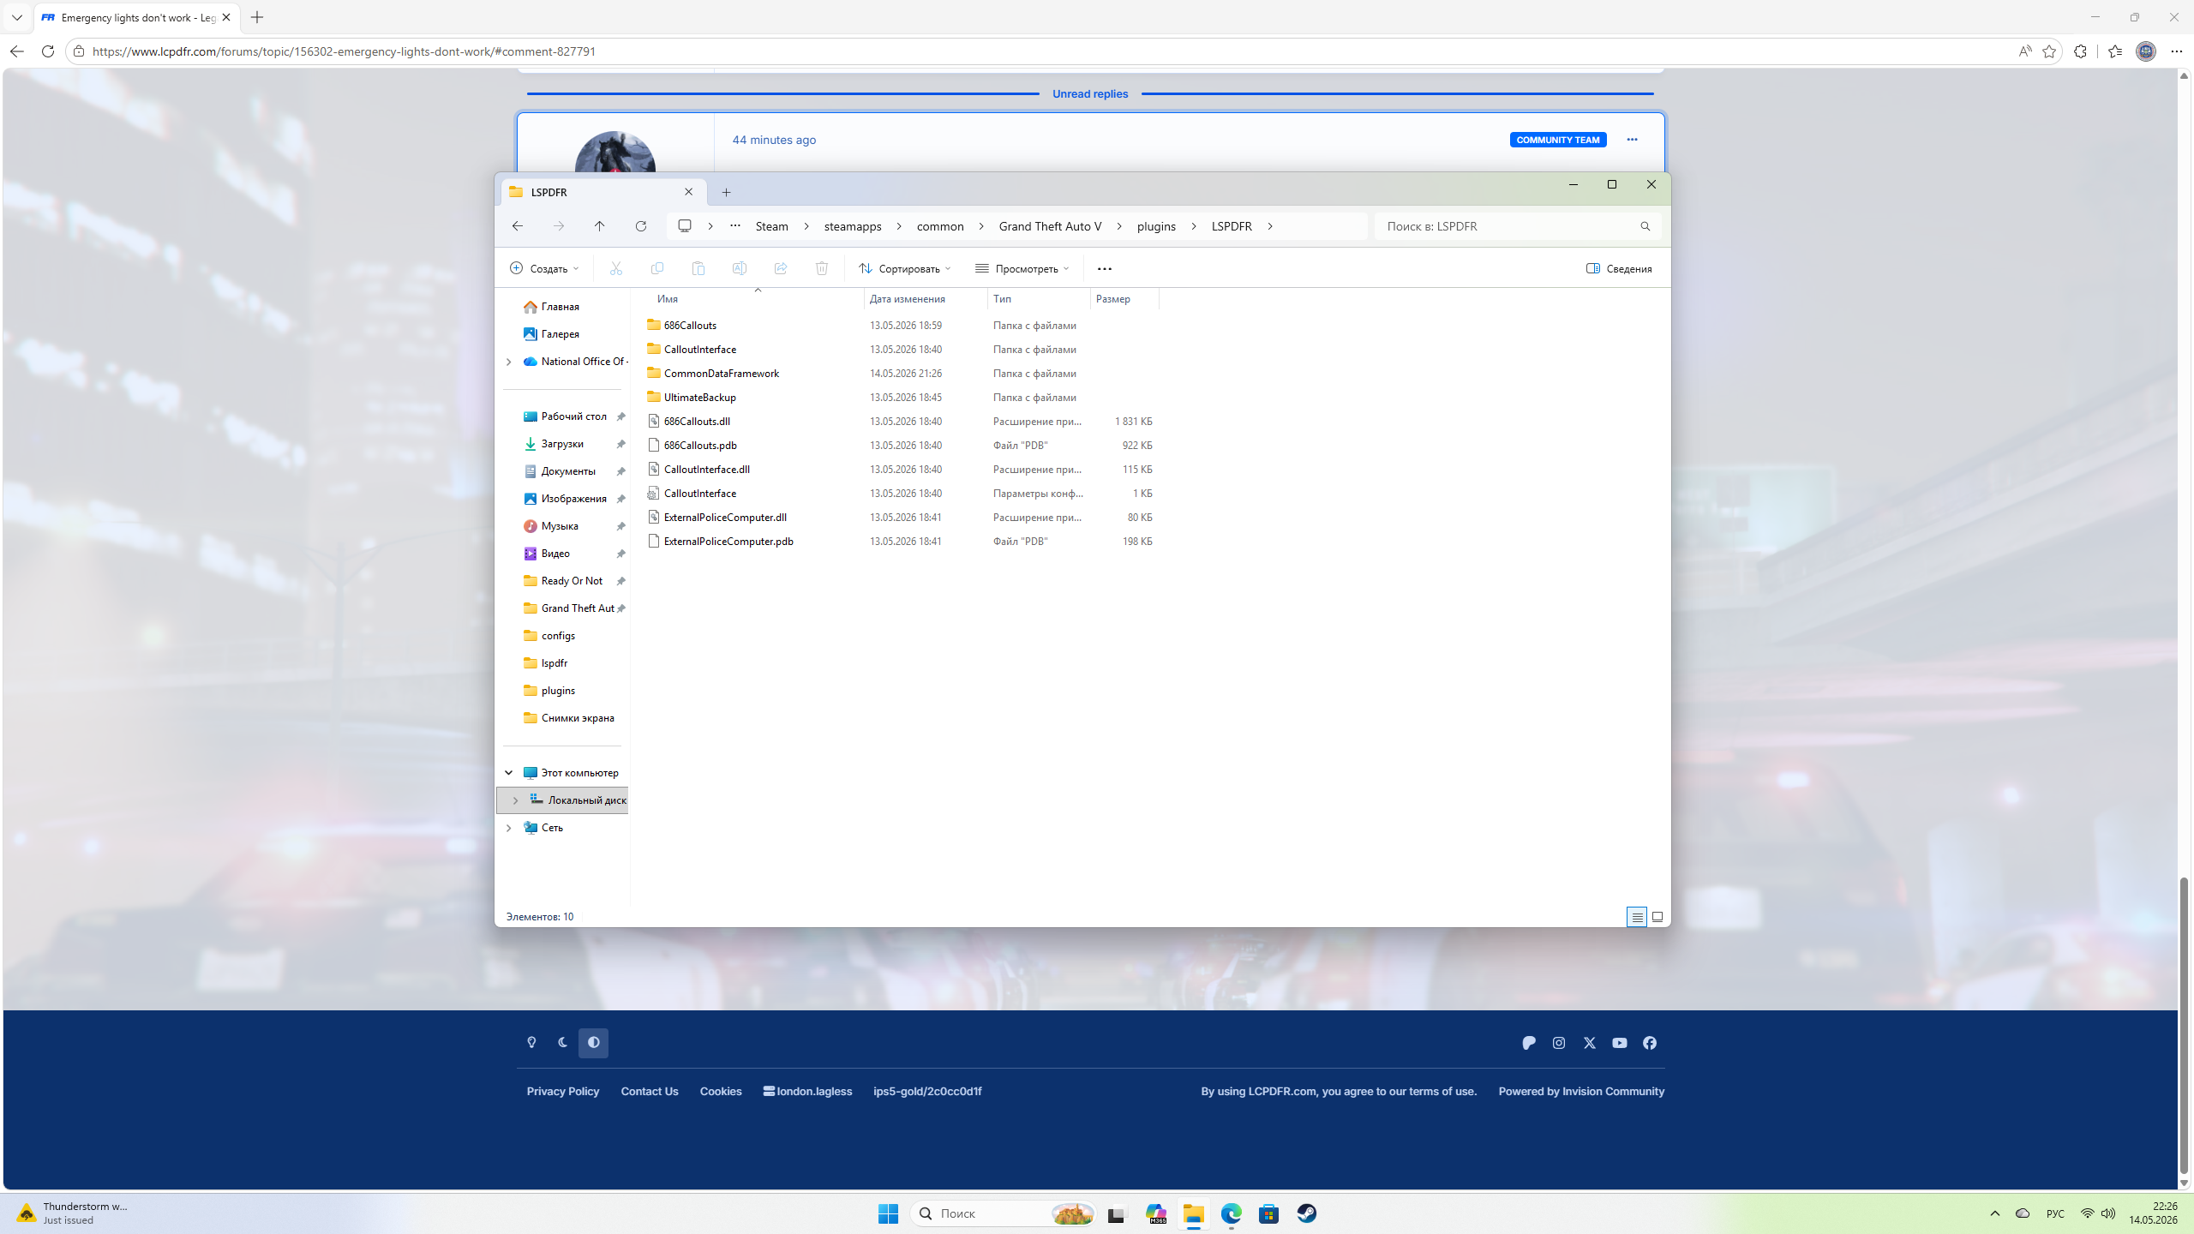Open the Просмотреть dropdown
The width and height of the screenshot is (2194, 1234).
coord(1022,268)
